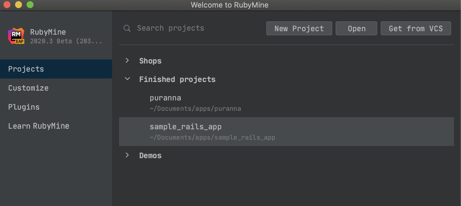Click the 2020.3 Beta version text

66,41
